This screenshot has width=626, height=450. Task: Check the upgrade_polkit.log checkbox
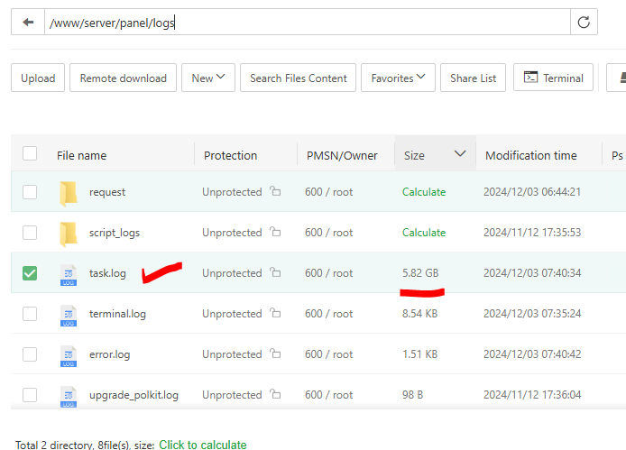[x=30, y=395]
